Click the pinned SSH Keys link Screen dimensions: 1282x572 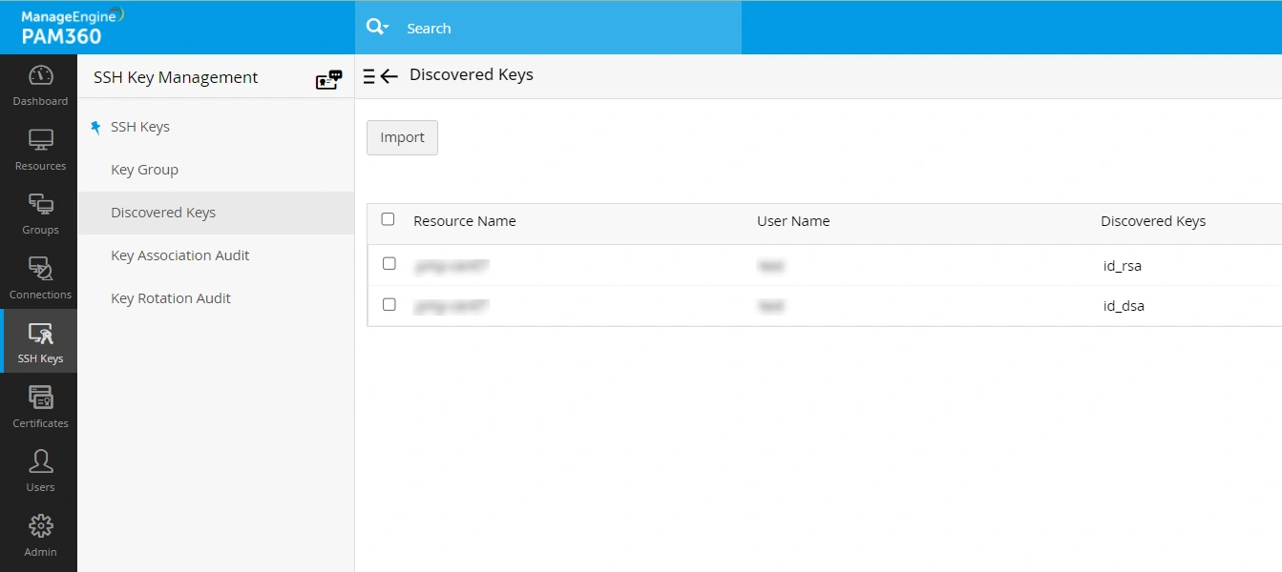coord(139,127)
